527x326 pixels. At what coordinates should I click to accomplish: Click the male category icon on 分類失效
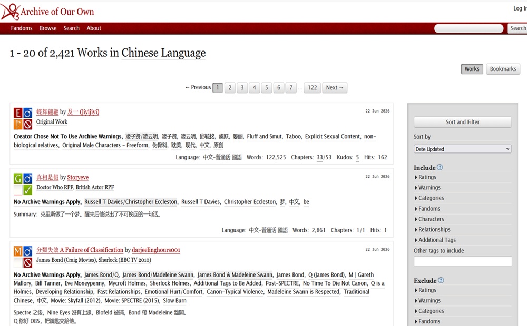(x=28, y=251)
